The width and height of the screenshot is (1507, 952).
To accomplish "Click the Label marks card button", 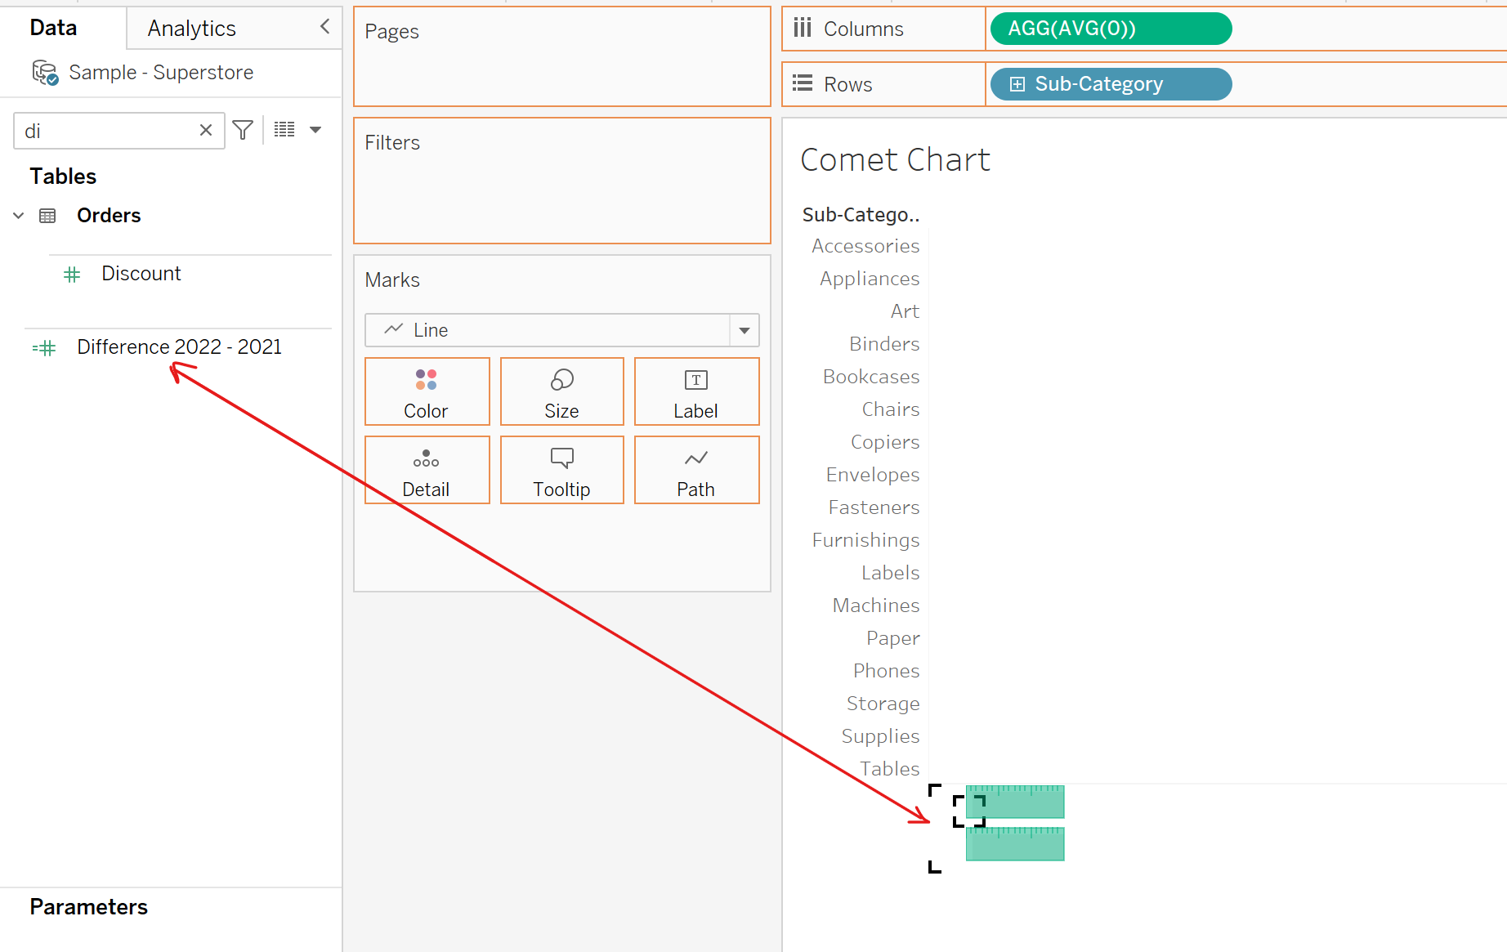I will point(696,391).
